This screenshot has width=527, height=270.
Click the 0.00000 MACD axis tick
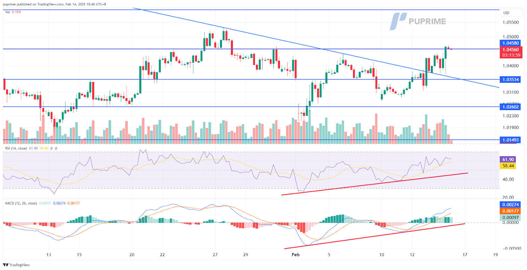(511, 223)
